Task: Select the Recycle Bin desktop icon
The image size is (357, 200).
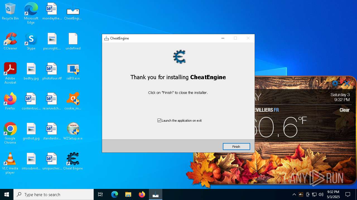Action: point(10,12)
